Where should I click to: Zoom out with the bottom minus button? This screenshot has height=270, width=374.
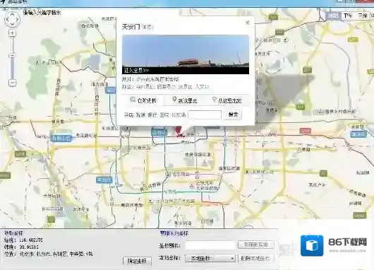point(12,83)
